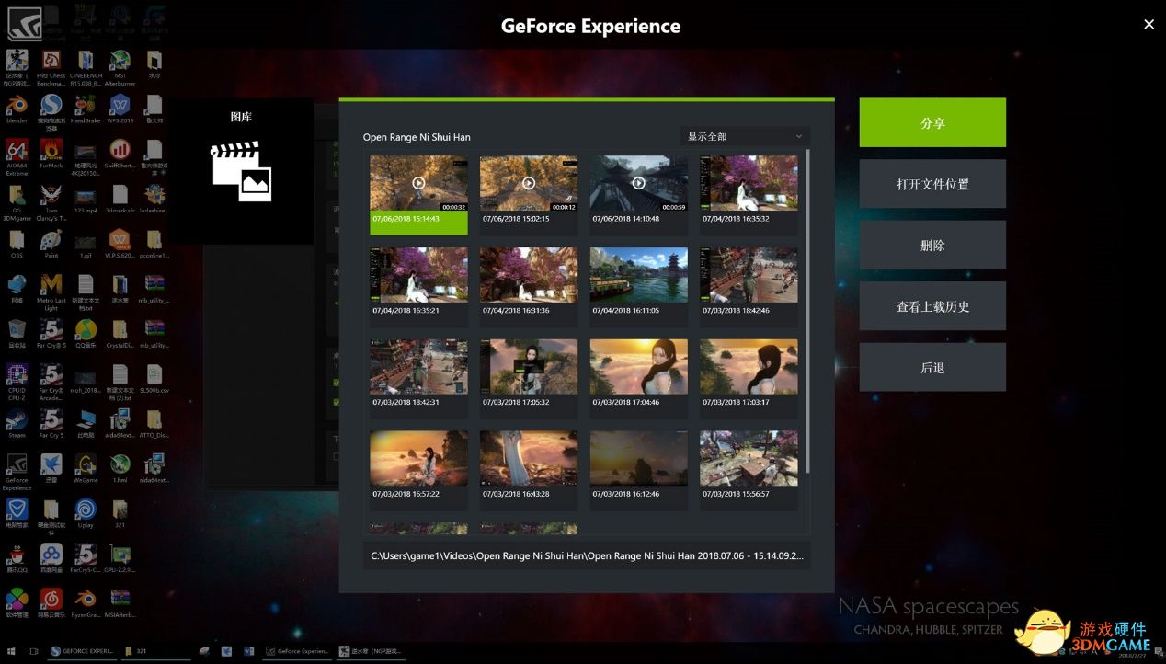Open the Windows Start menu

tap(11, 651)
